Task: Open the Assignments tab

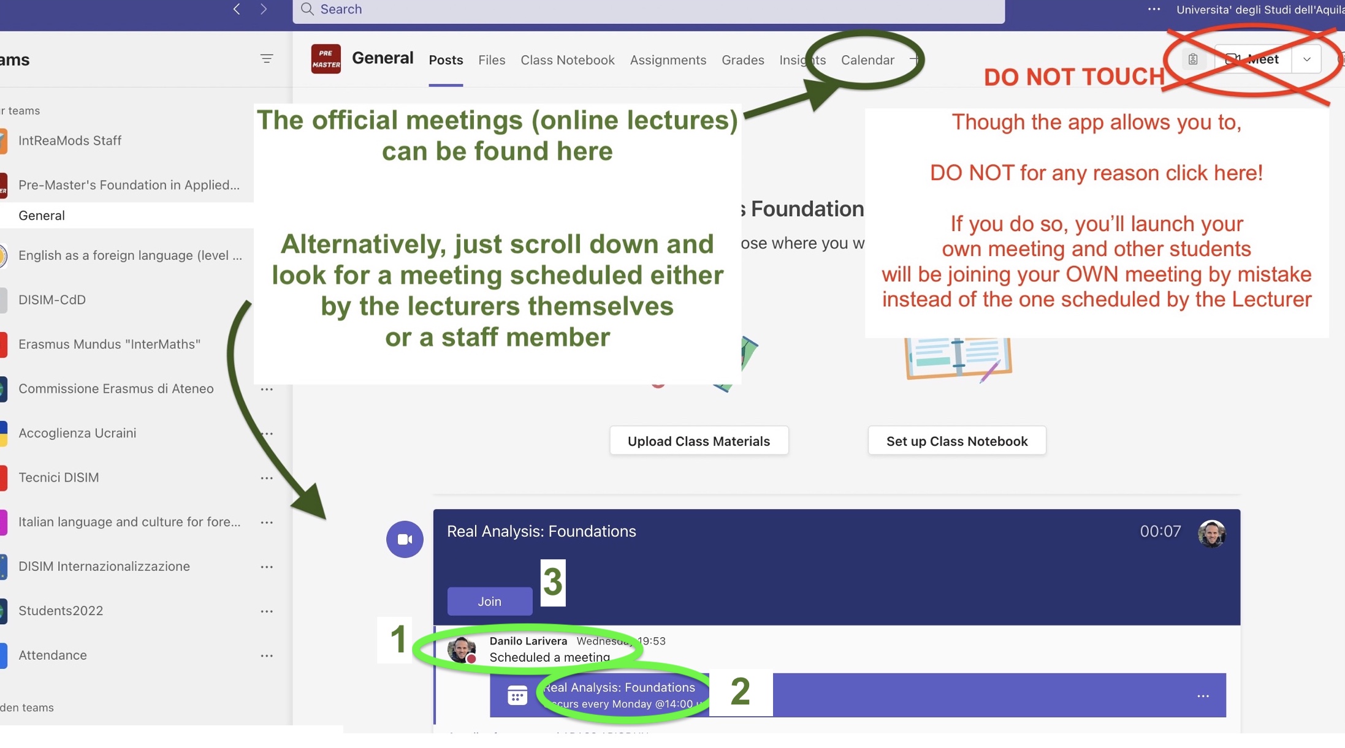Action: (668, 60)
